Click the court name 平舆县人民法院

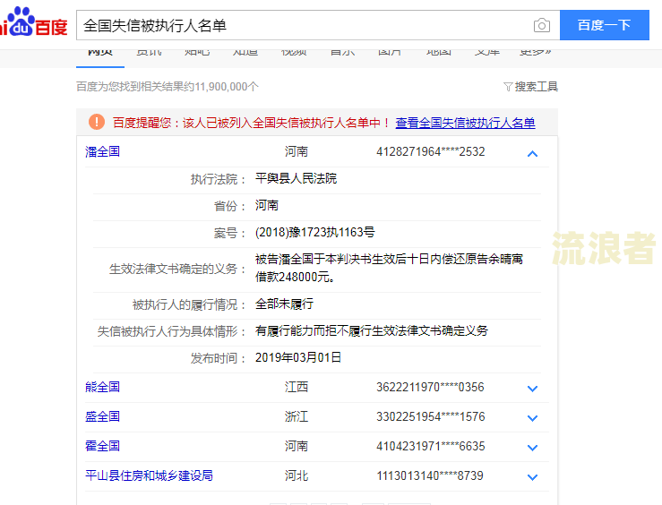(296, 178)
